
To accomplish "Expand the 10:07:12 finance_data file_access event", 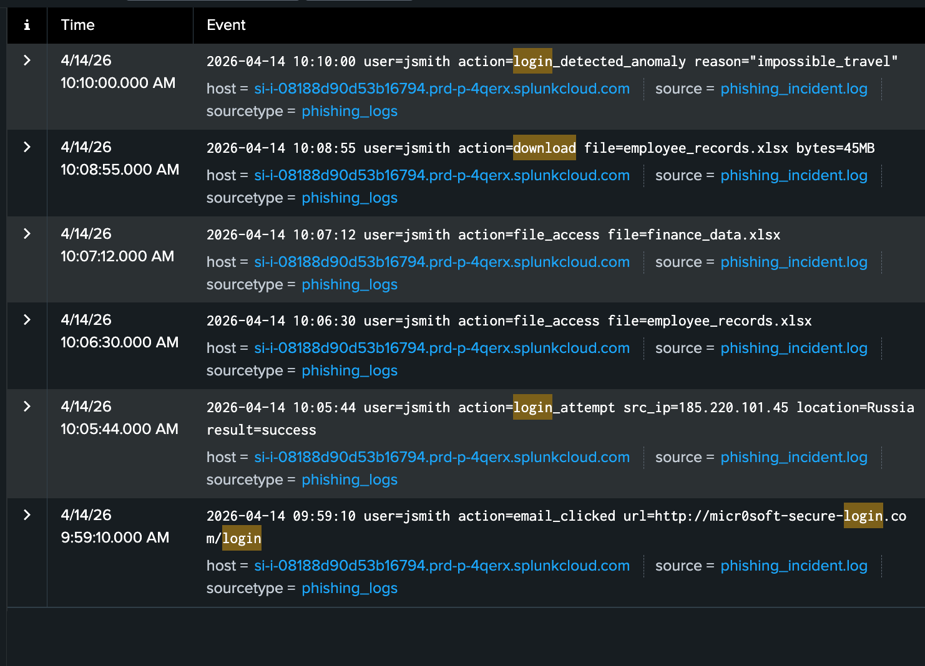I will [x=27, y=234].
